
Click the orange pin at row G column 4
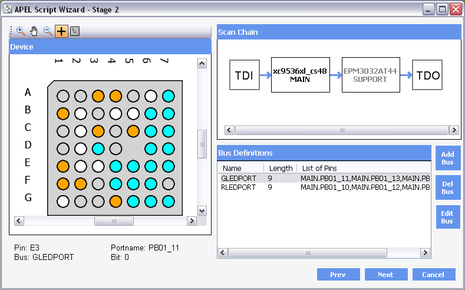(116, 201)
